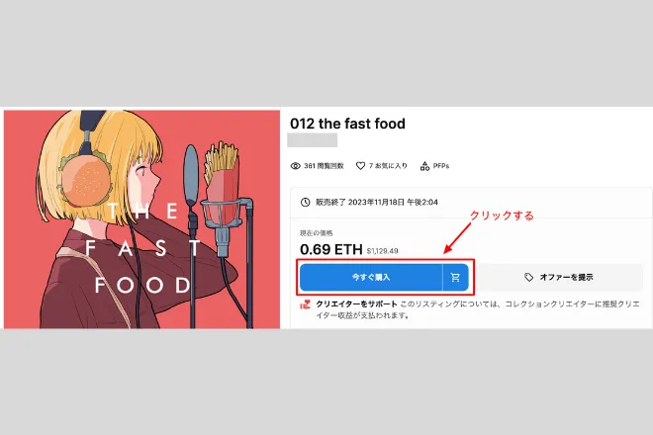
Task: Click the 0.69 ETH price
Action: 331,249
